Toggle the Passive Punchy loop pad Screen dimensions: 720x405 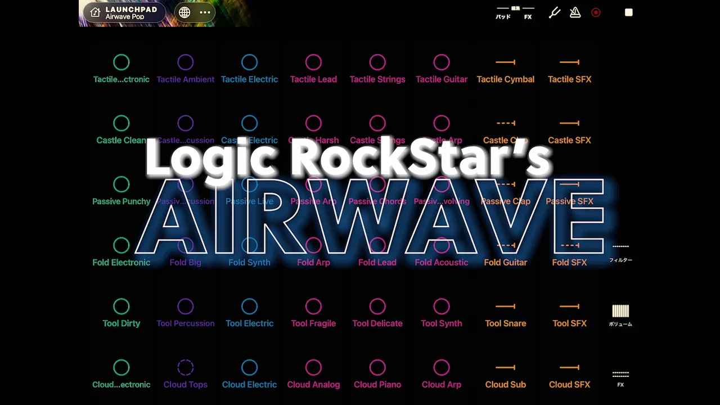tap(121, 191)
